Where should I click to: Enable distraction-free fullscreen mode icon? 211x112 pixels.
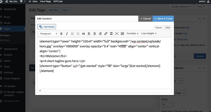tap(117, 33)
